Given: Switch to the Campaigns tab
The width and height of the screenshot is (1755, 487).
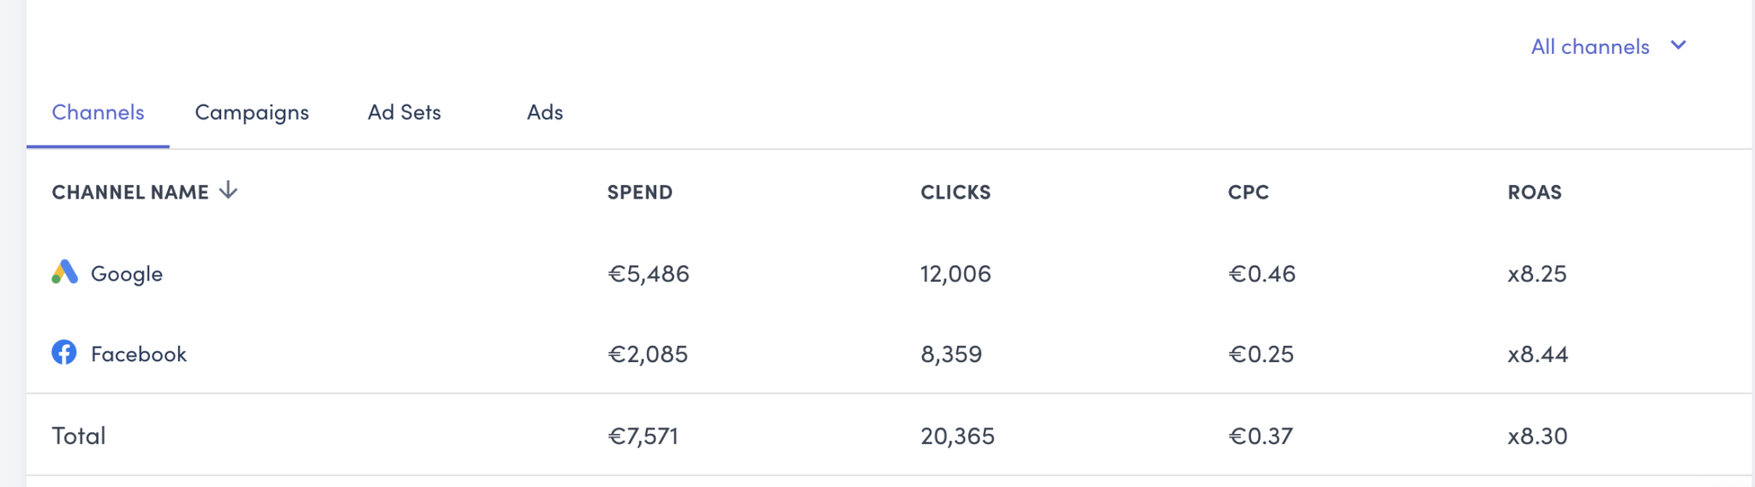Looking at the screenshot, I should 251,112.
